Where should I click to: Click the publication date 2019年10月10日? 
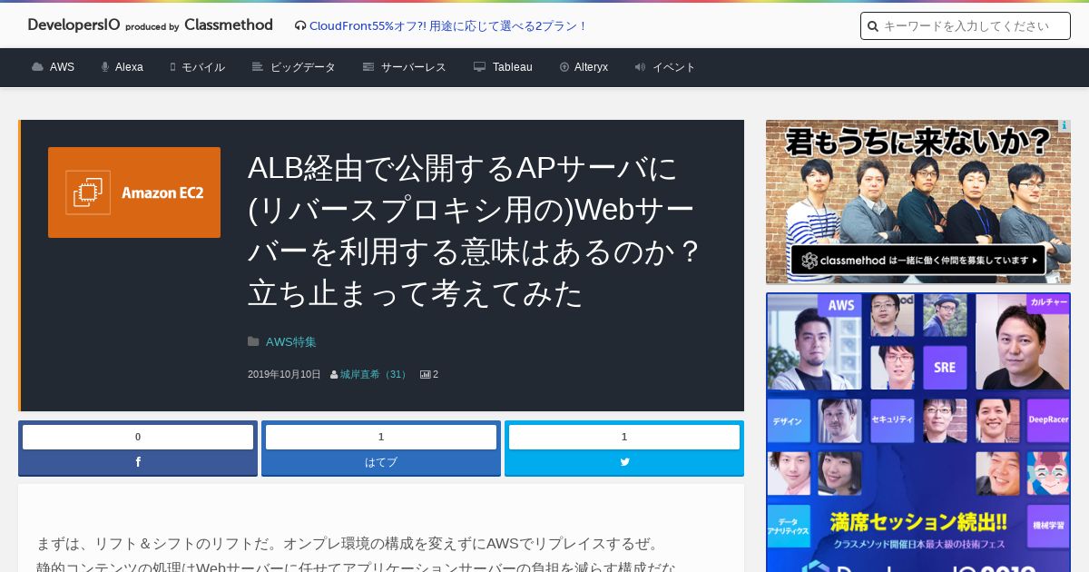284,374
